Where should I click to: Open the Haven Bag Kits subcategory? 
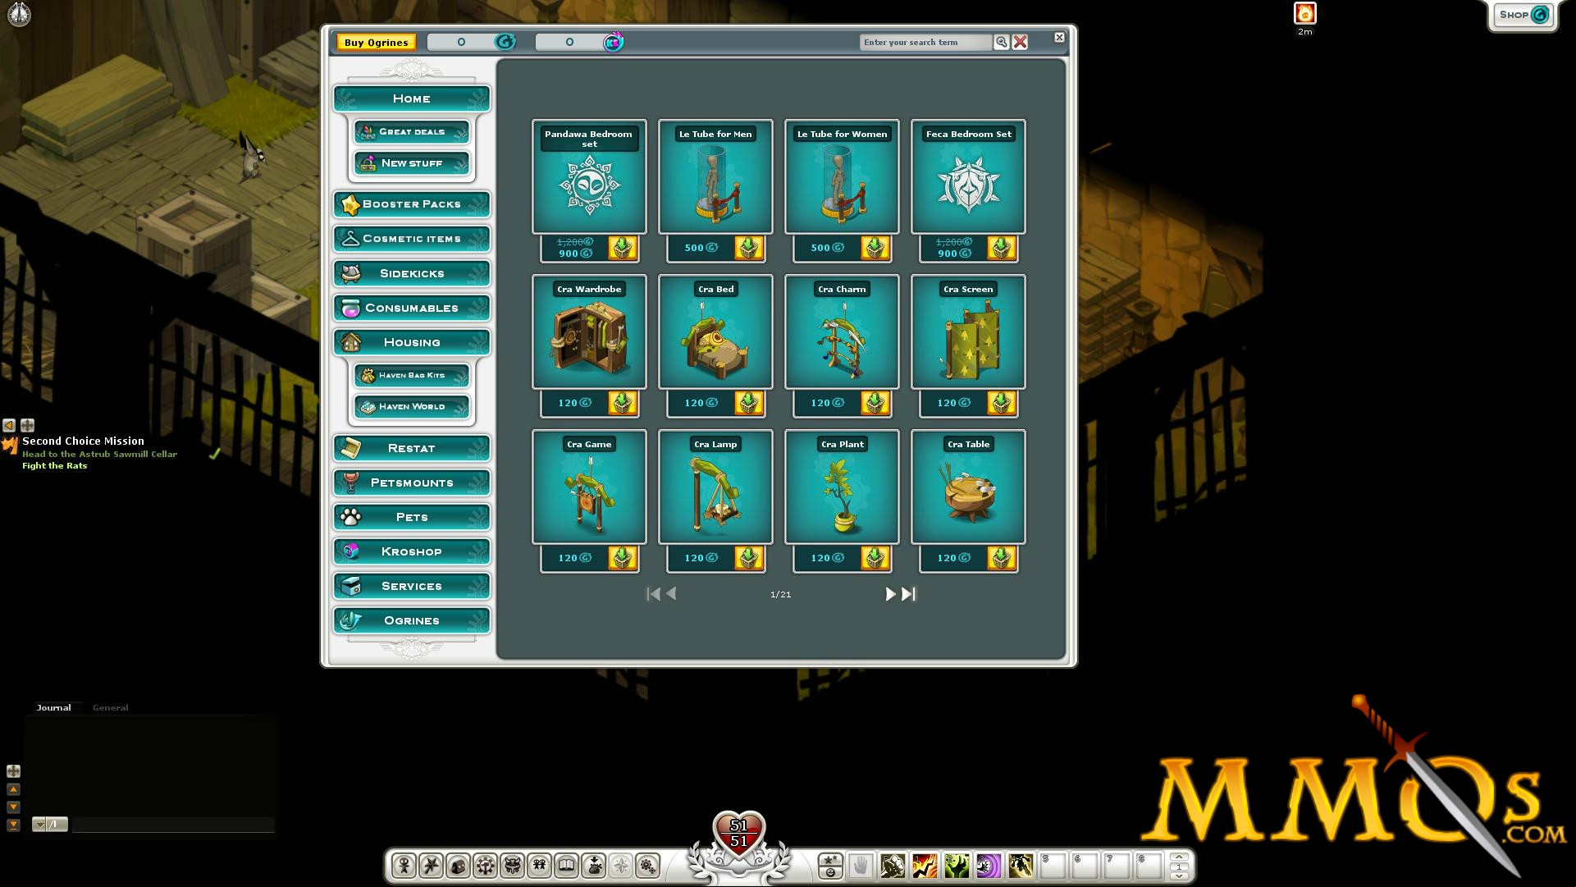(412, 375)
